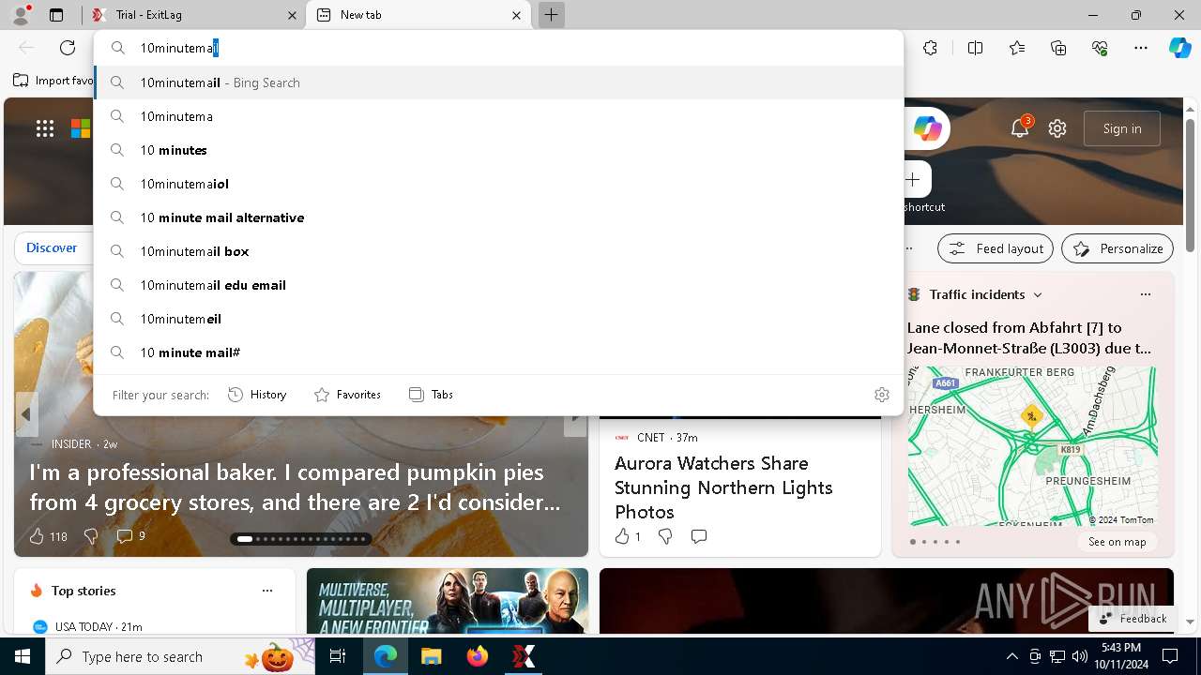Toggle the split screen icon
Screen dimensions: 1201x675
pos(975,48)
